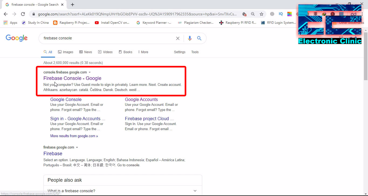
Task: Open the Firebase search result title
Action: coord(53,154)
